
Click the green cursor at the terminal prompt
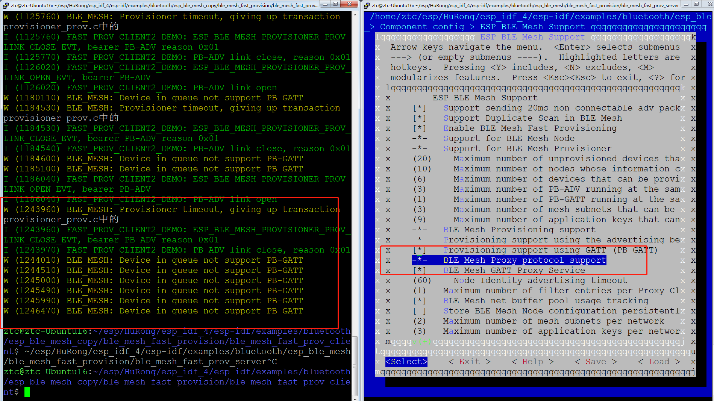coord(27,392)
